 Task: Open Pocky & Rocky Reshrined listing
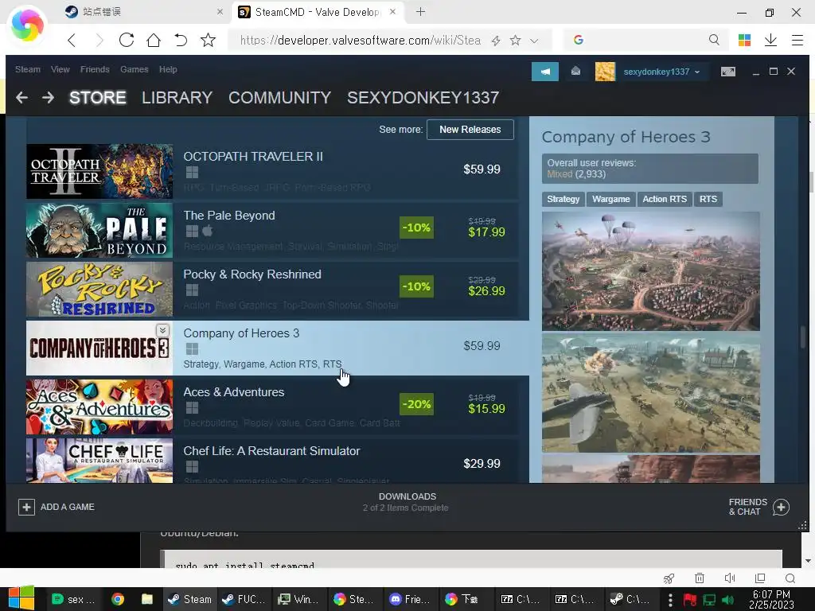pyautogui.click(x=273, y=289)
